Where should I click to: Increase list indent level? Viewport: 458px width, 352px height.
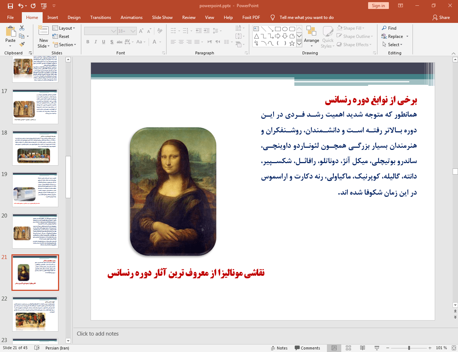tap(207, 31)
